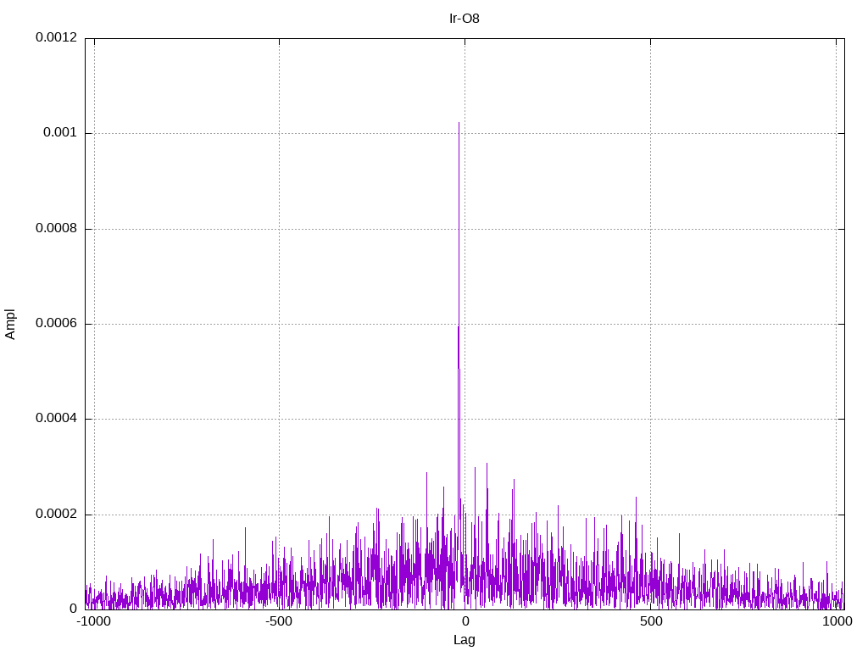
Task: Click the 500 x-axis tick label
Action: [x=651, y=621]
